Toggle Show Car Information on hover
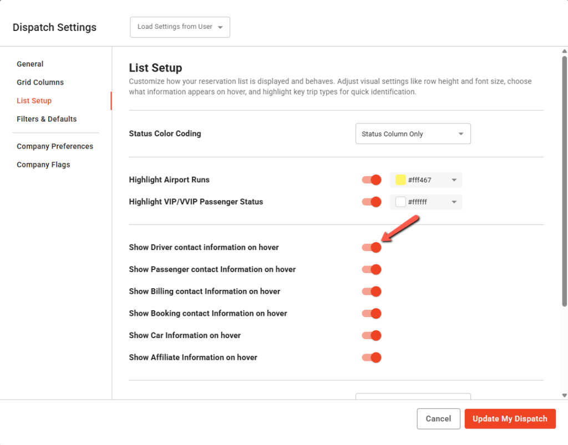This screenshot has width=568, height=445. (x=371, y=335)
